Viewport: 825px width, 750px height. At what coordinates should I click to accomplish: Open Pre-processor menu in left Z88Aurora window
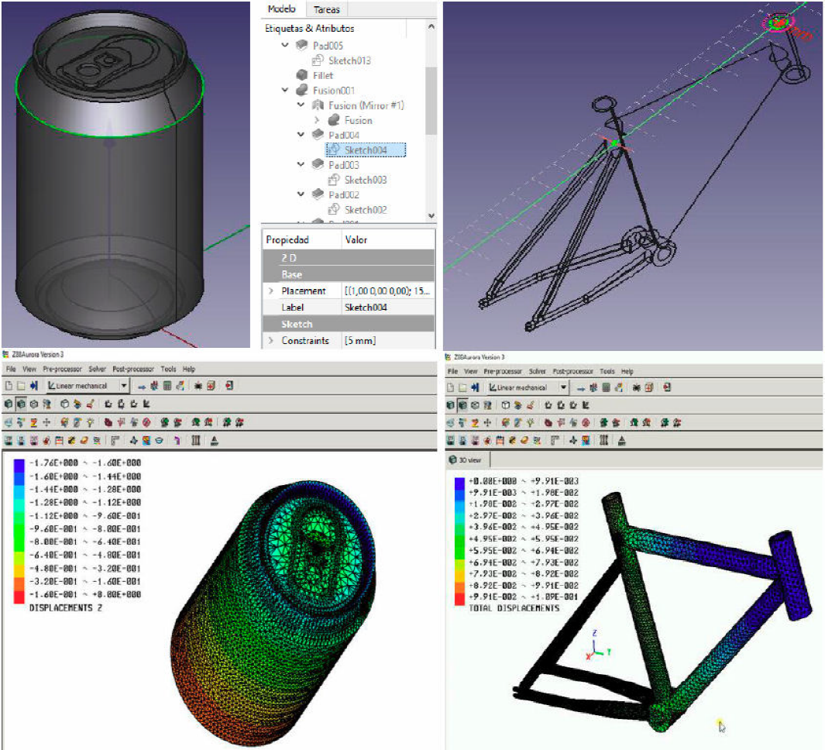(x=63, y=370)
